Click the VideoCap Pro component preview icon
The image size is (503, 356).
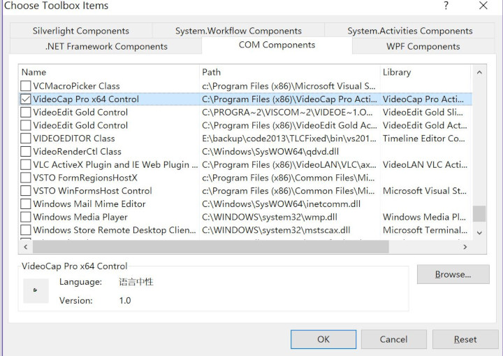[36, 290]
